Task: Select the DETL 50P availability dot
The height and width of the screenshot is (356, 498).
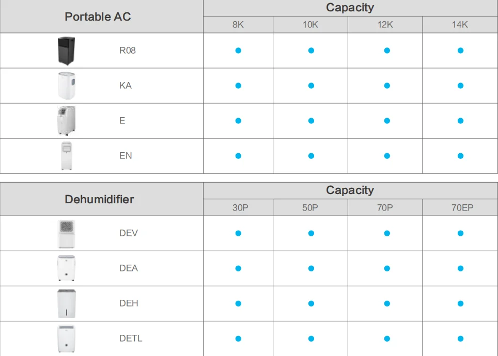Action: pyautogui.click(x=311, y=338)
